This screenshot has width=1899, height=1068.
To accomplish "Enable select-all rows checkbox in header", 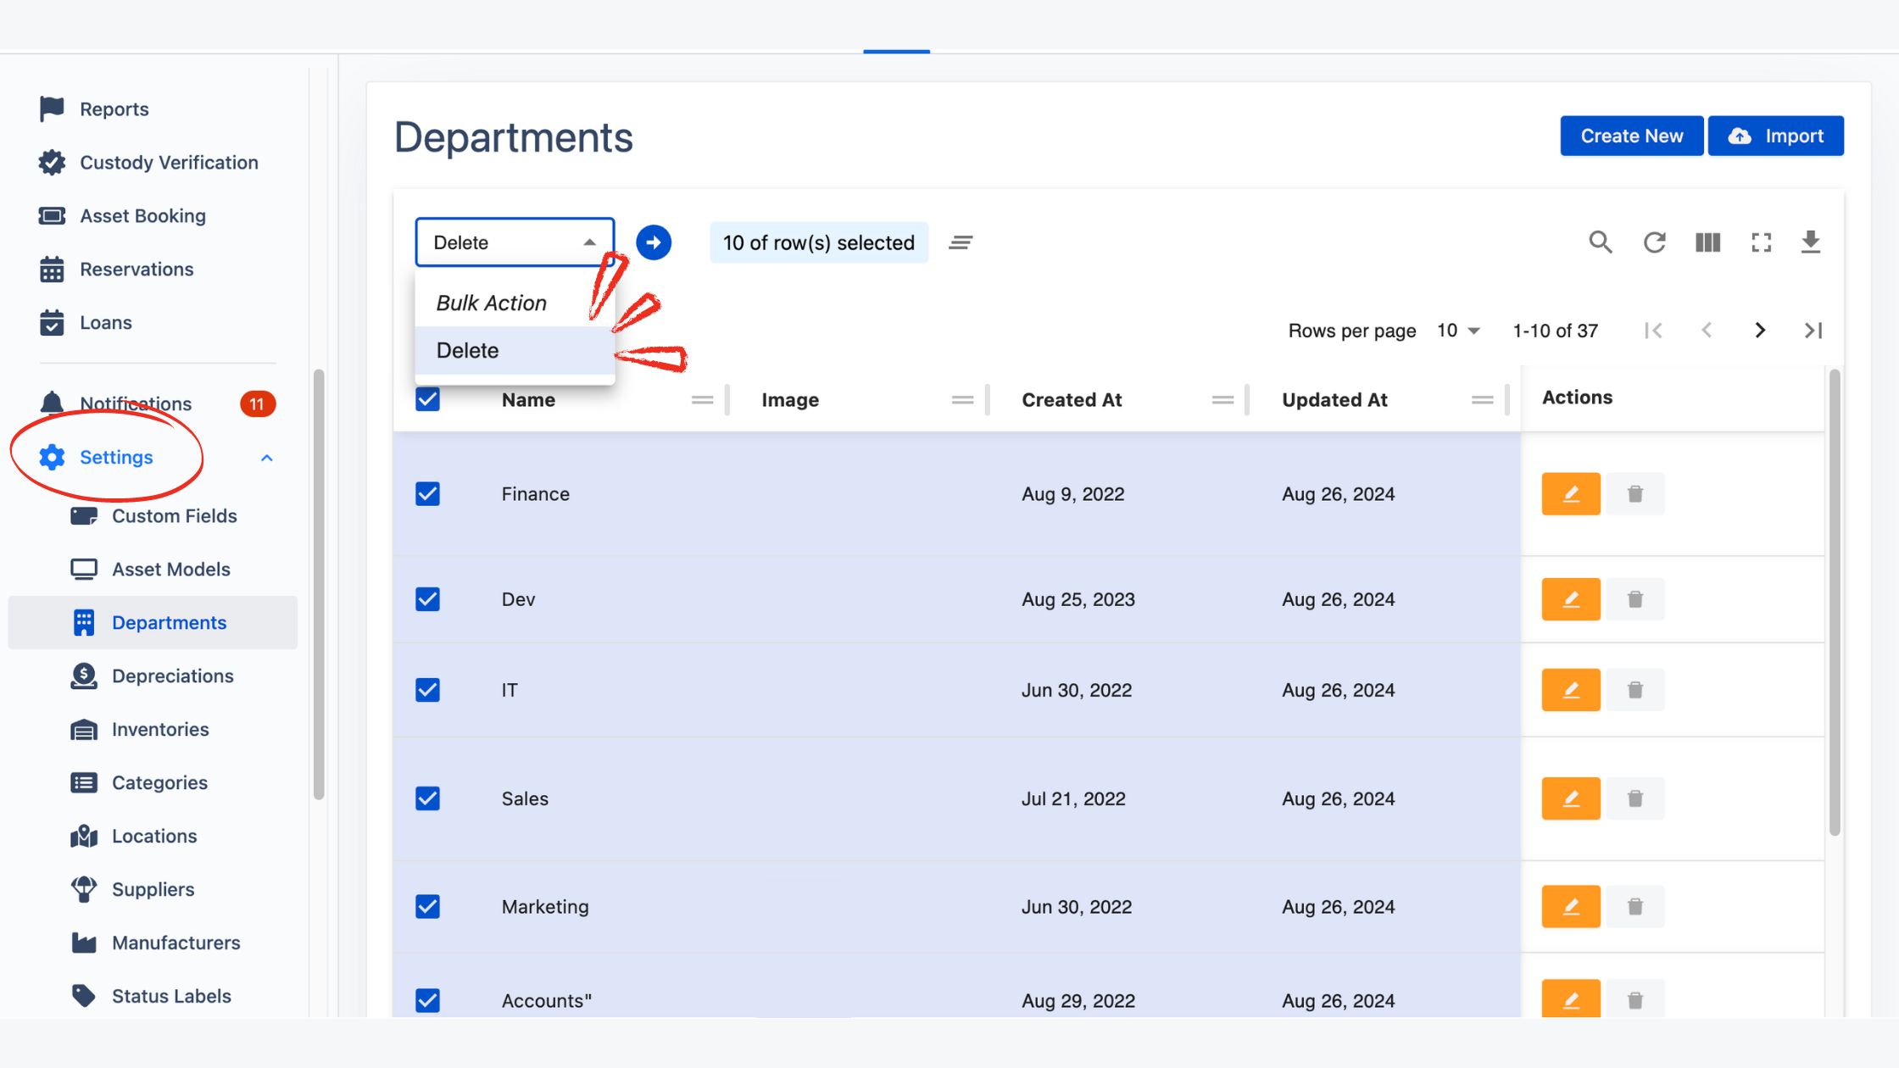I will 426,399.
